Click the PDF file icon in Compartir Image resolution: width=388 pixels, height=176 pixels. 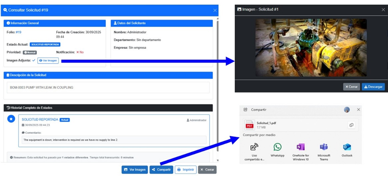249,125
